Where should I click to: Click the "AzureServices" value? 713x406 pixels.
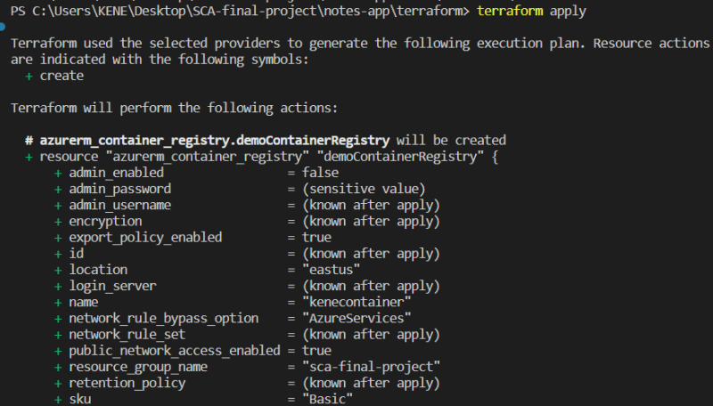[x=357, y=319]
